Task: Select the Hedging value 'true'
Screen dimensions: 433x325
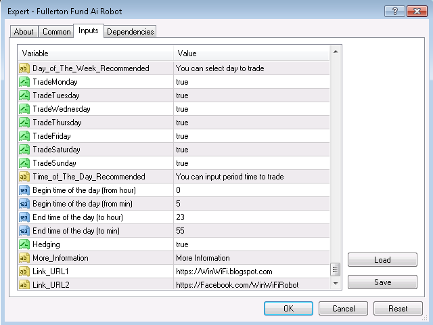Action: coord(182,244)
